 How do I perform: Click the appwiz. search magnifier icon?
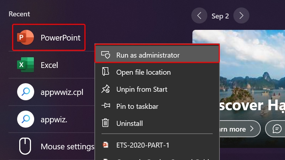point(26,119)
